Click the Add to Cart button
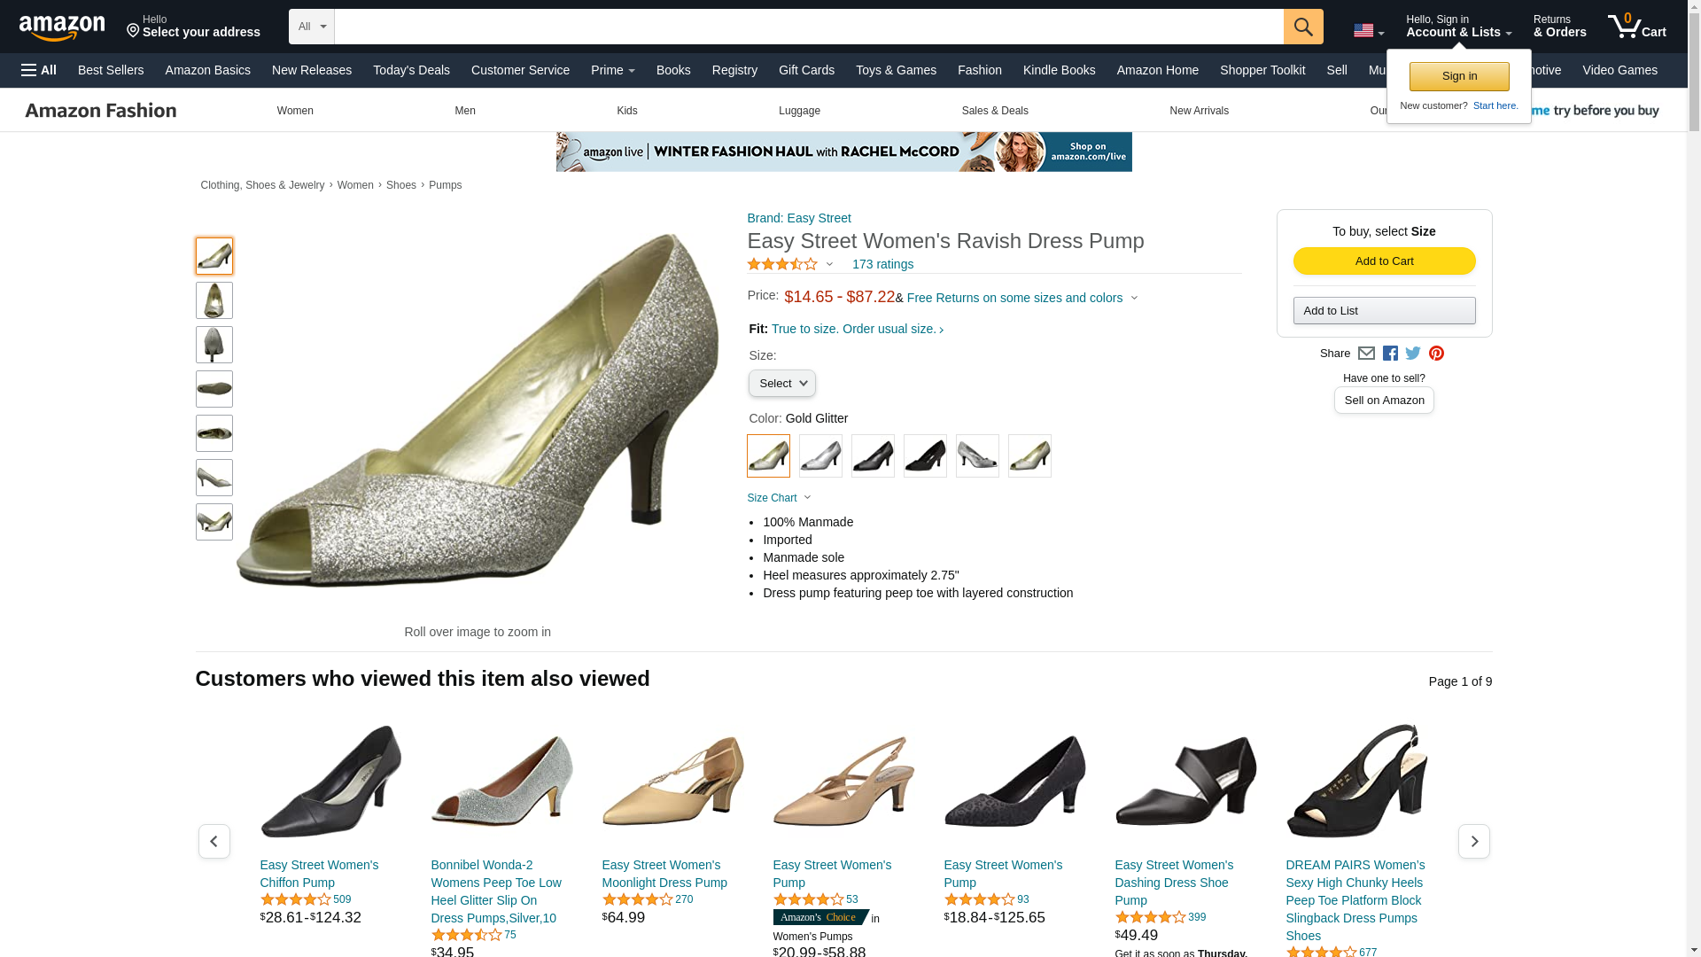1701x957 pixels. pyautogui.click(x=1384, y=261)
